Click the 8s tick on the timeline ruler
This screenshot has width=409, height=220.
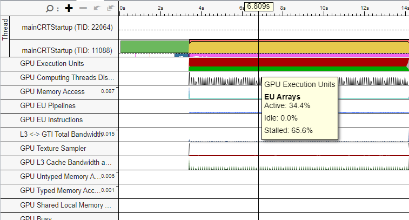[283, 8]
